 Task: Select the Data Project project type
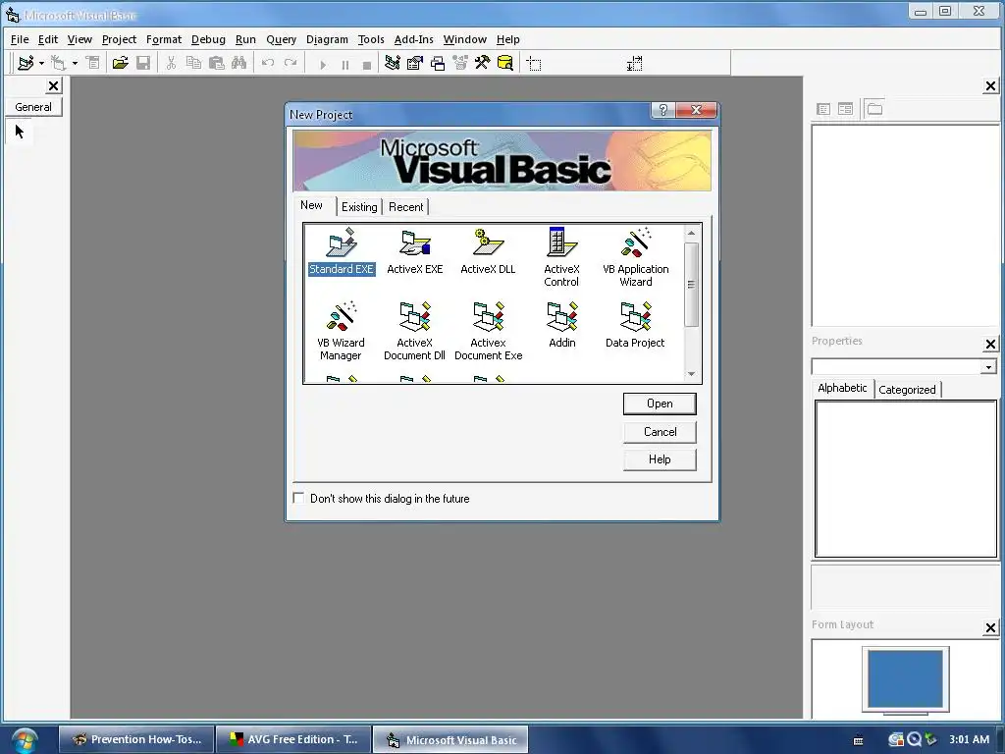[x=635, y=325]
